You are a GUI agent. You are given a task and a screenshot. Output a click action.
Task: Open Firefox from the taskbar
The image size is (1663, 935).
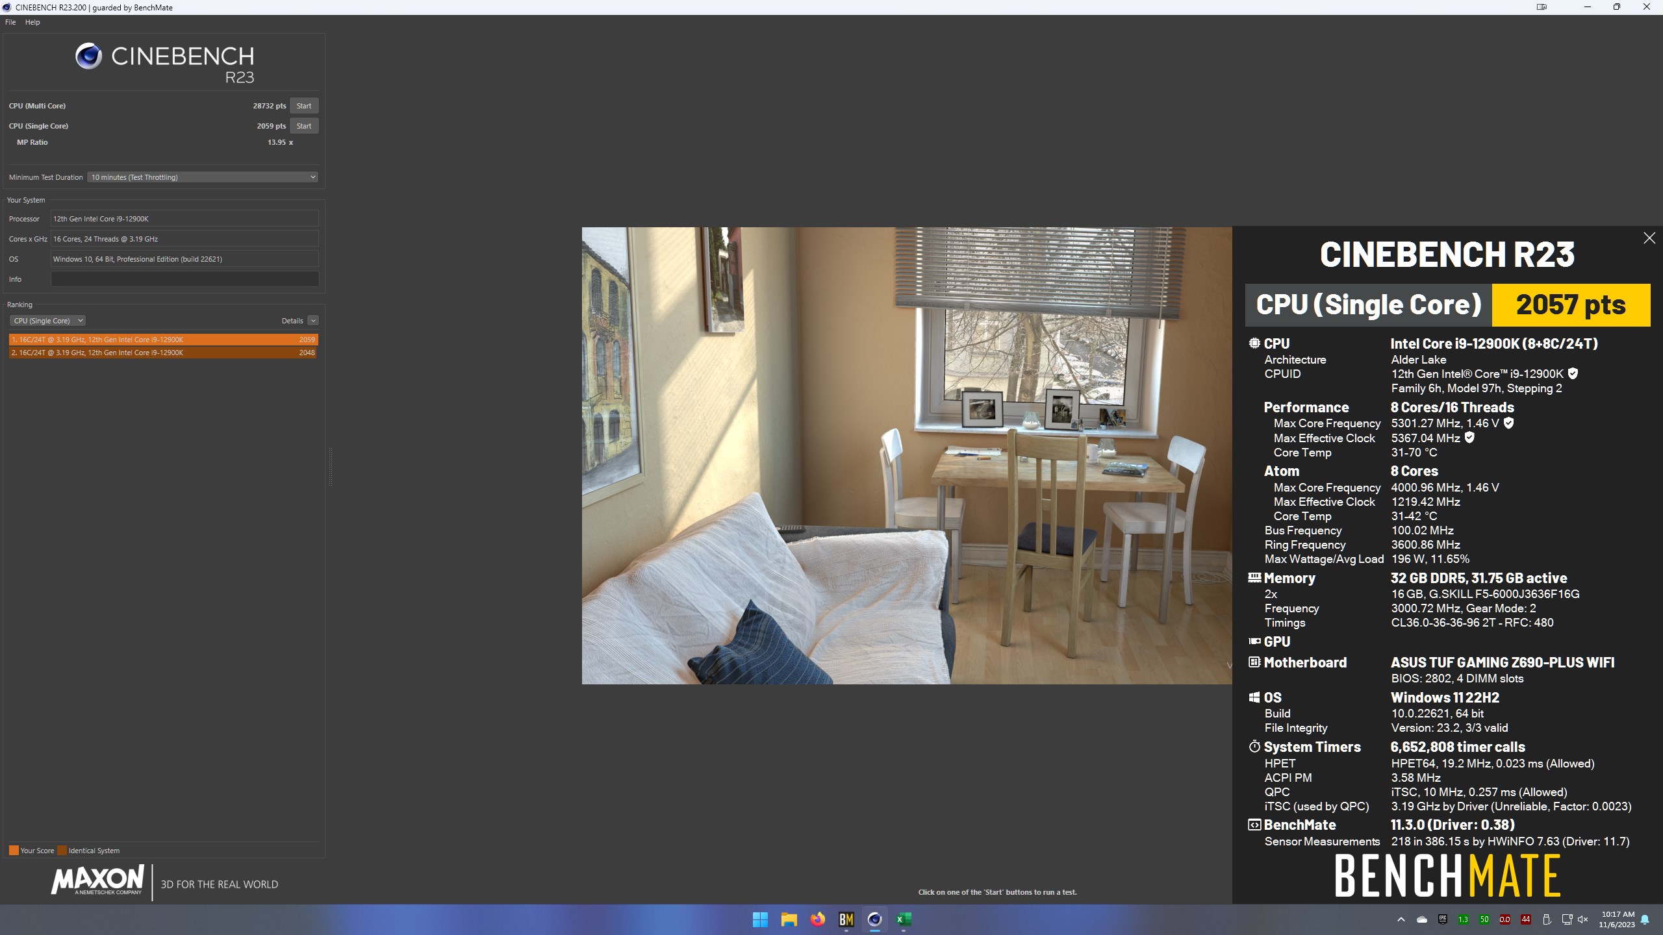tap(817, 919)
